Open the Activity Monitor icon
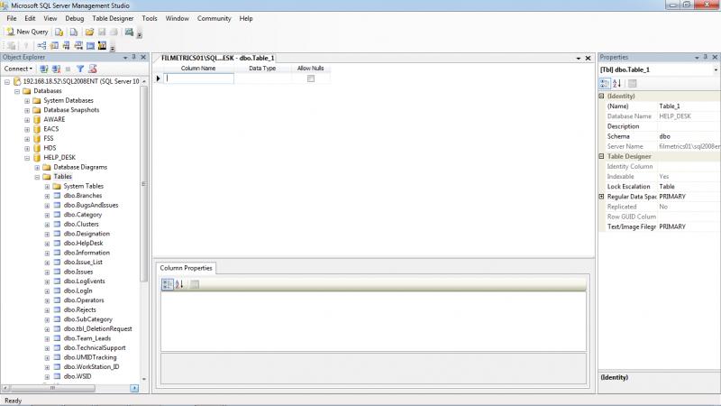 pos(129,32)
